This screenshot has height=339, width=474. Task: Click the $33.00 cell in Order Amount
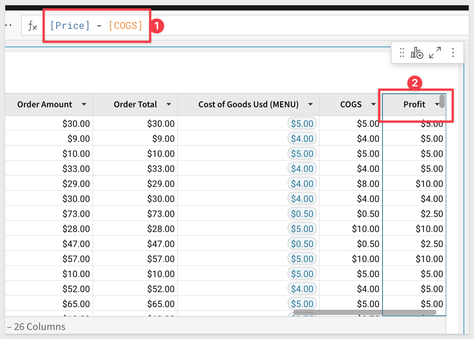point(76,169)
